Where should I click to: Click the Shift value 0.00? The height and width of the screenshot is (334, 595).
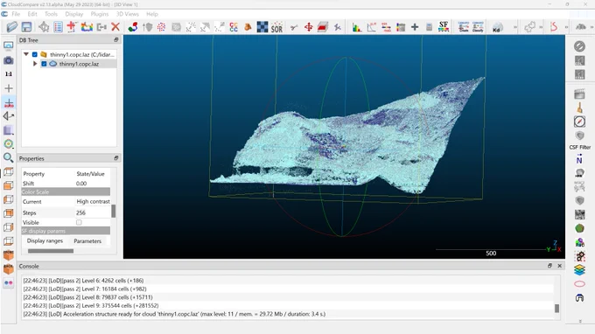(x=81, y=184)
